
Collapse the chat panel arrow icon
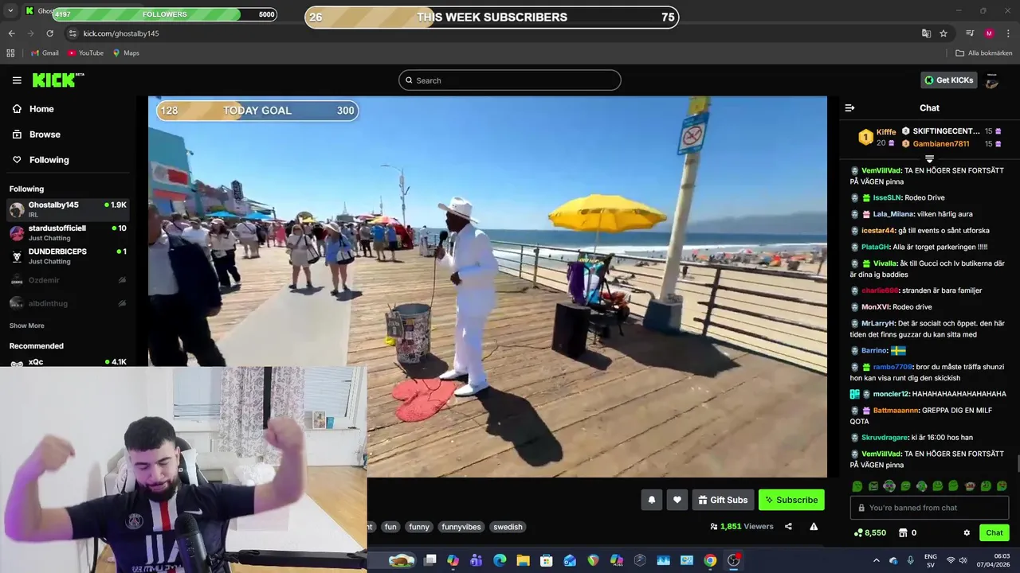click(849, 107)
